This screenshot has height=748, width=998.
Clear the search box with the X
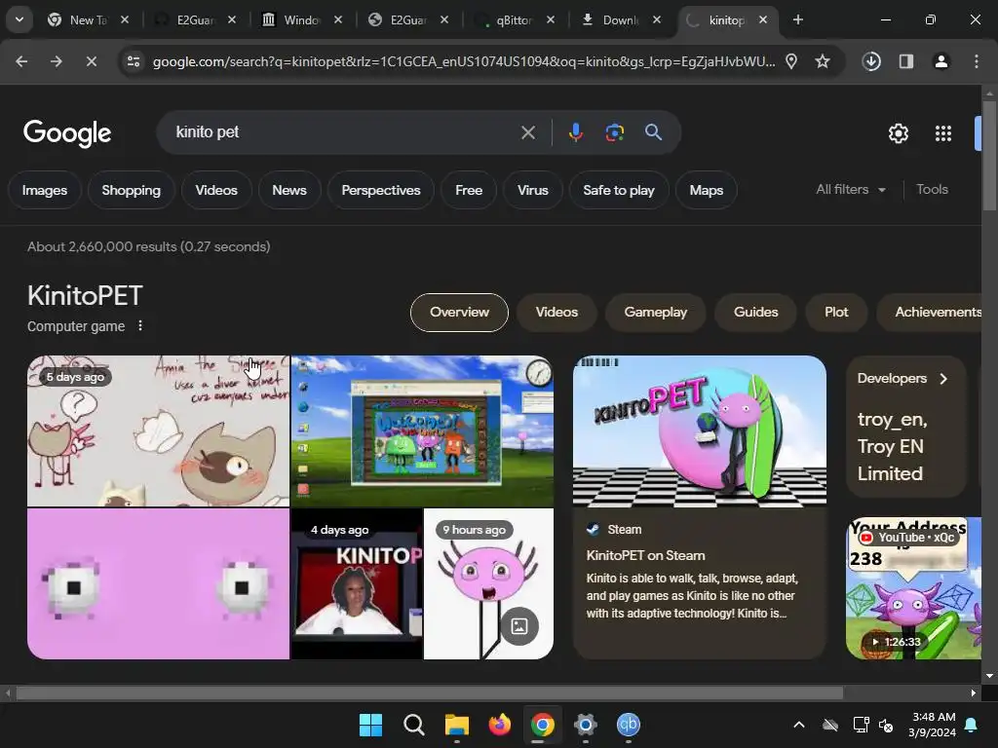(527, 132)
